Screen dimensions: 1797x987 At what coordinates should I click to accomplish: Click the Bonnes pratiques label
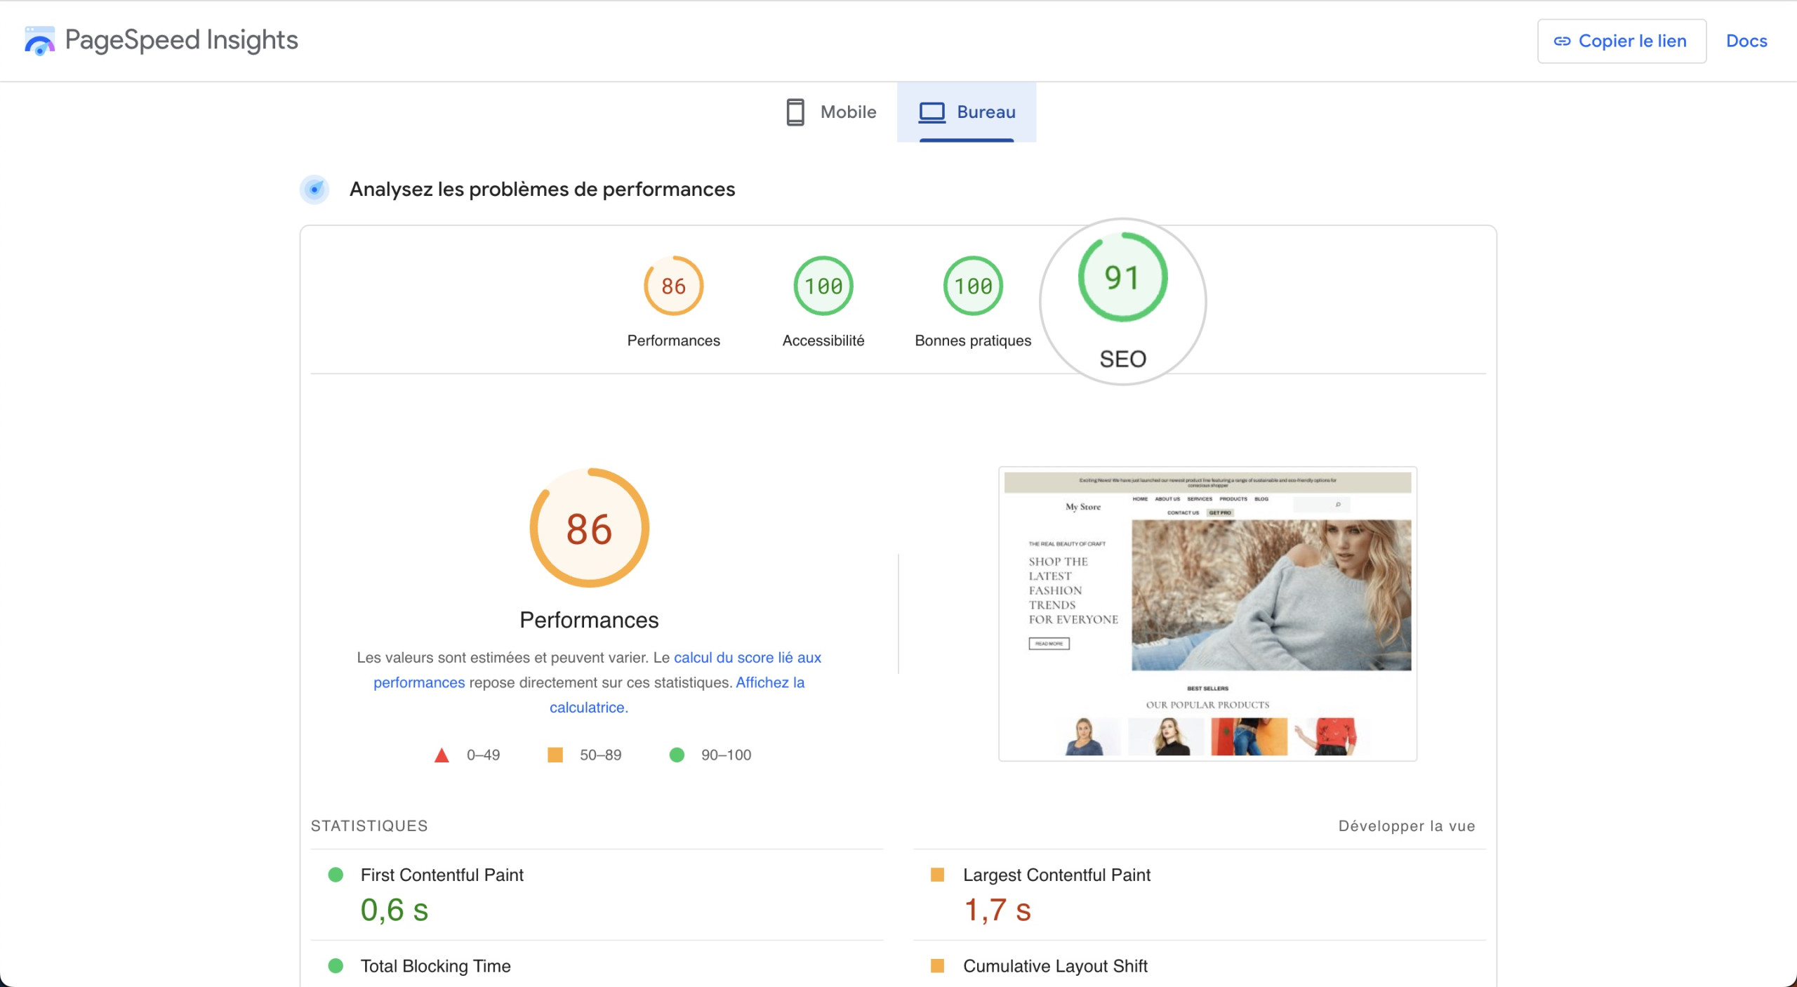point(973,340)
